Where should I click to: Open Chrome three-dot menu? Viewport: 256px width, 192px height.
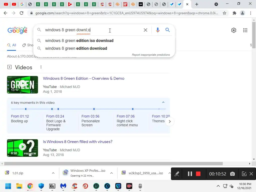tap(250, 13)
